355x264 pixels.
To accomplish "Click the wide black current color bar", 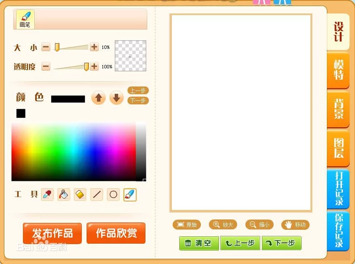I will (68, 99).
